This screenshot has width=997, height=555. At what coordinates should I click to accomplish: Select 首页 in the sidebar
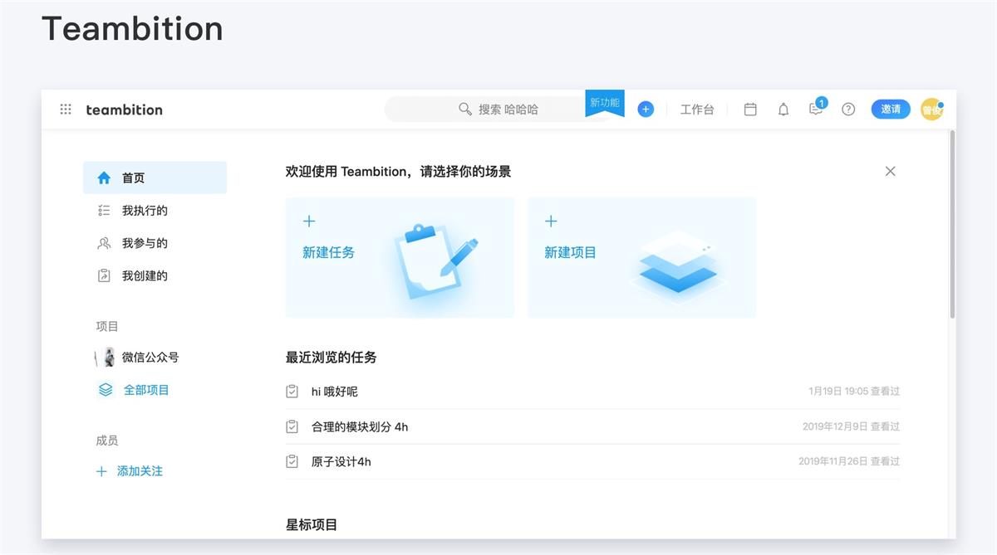point(155,178)
